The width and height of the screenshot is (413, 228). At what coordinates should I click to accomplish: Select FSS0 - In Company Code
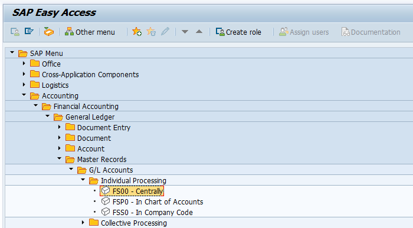(x=152, y=213)
